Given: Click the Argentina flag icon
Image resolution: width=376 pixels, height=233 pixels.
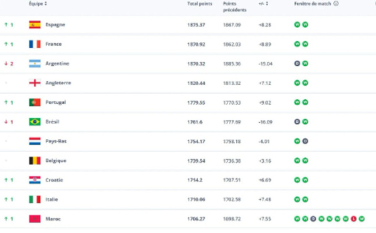Looking at the screenshot, I should (34, 63).
